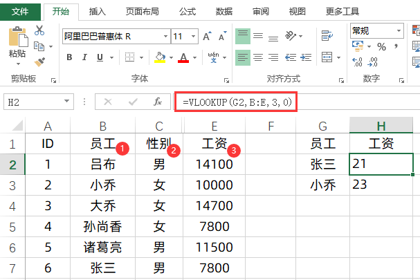
Task: Select middle vertical align
Action: [258, 36]
